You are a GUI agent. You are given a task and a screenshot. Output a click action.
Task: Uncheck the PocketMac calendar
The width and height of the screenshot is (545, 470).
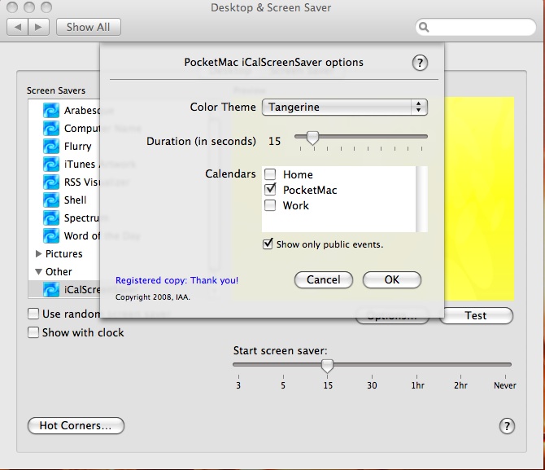point(270,190)
